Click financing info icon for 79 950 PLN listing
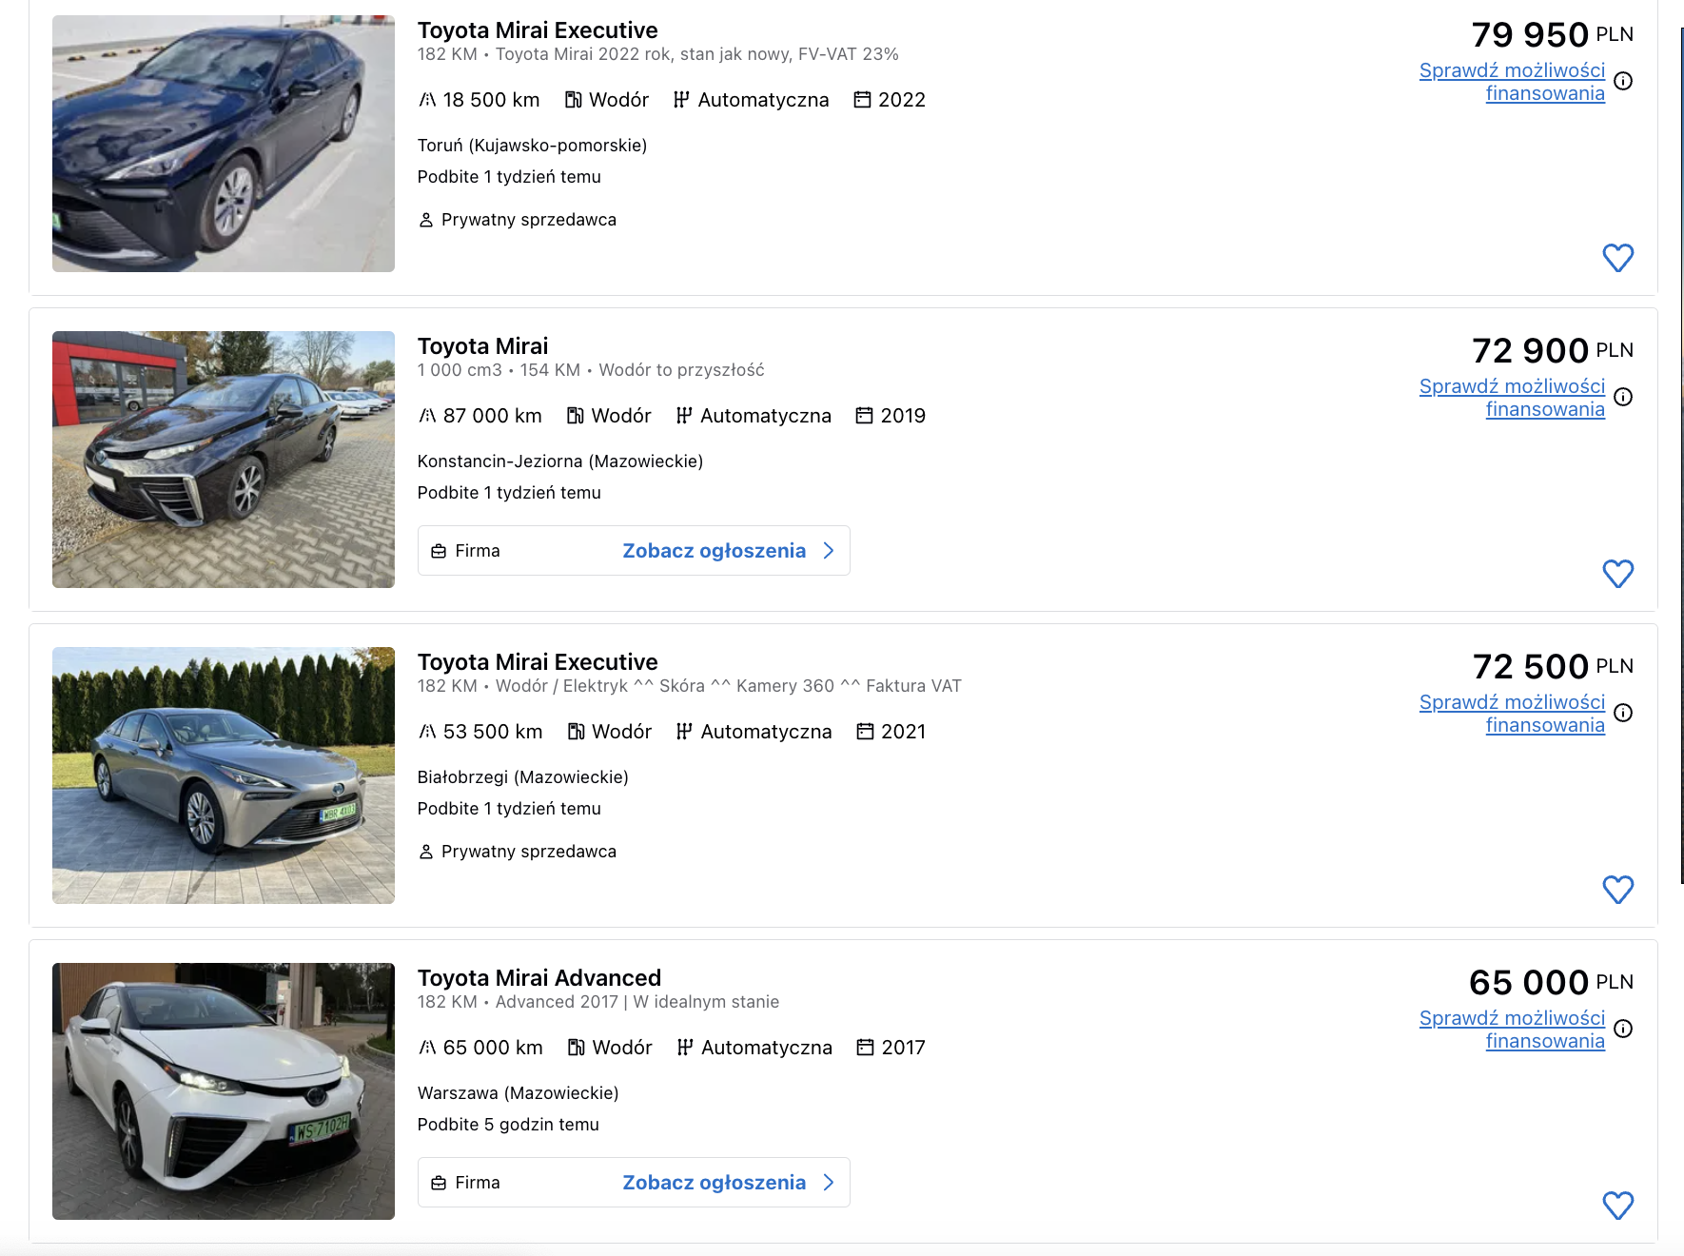1684x1256 pixels. point(1623,81)
